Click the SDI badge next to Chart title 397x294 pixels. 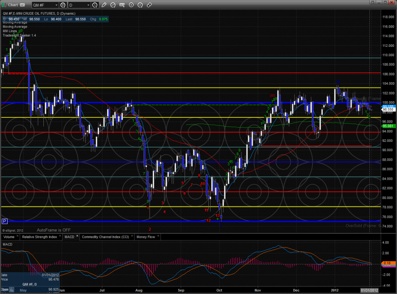point(22,5)
